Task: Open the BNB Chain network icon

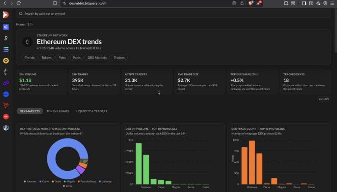Action: (x=6, y=60)
